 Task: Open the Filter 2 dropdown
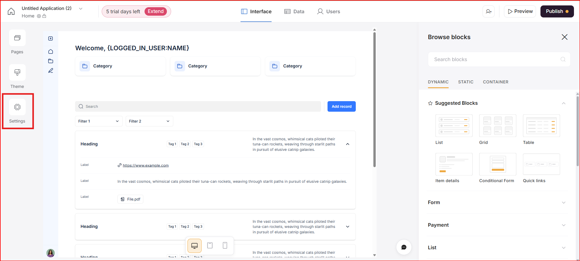(x=149, y=121)
